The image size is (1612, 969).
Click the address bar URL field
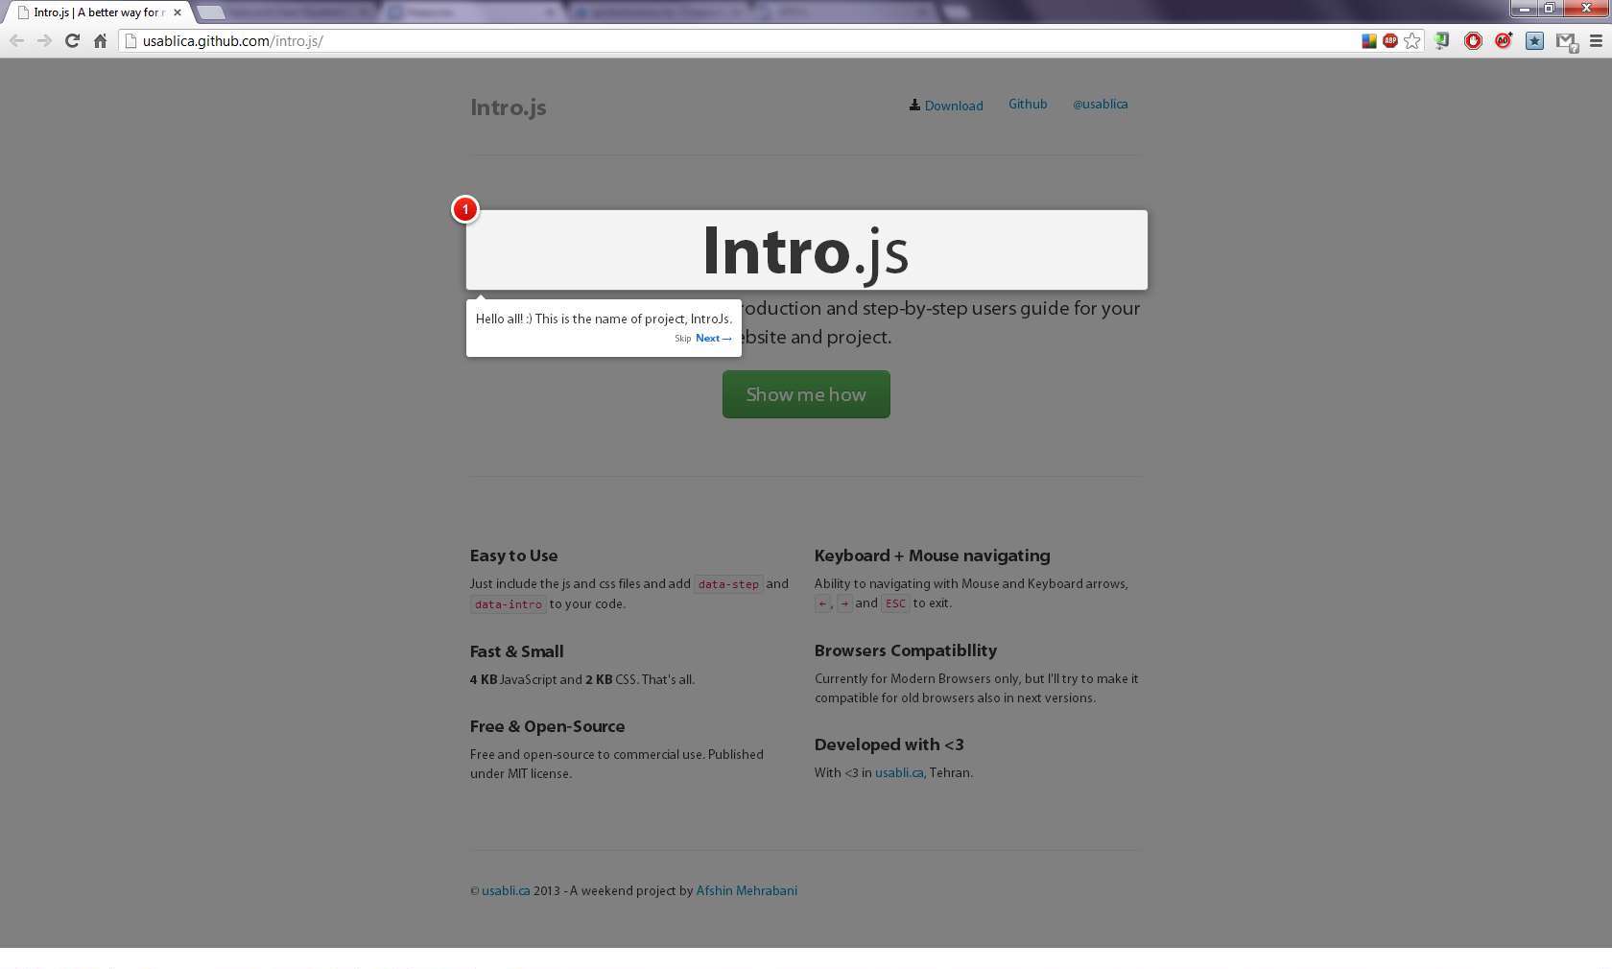[672, 40]
